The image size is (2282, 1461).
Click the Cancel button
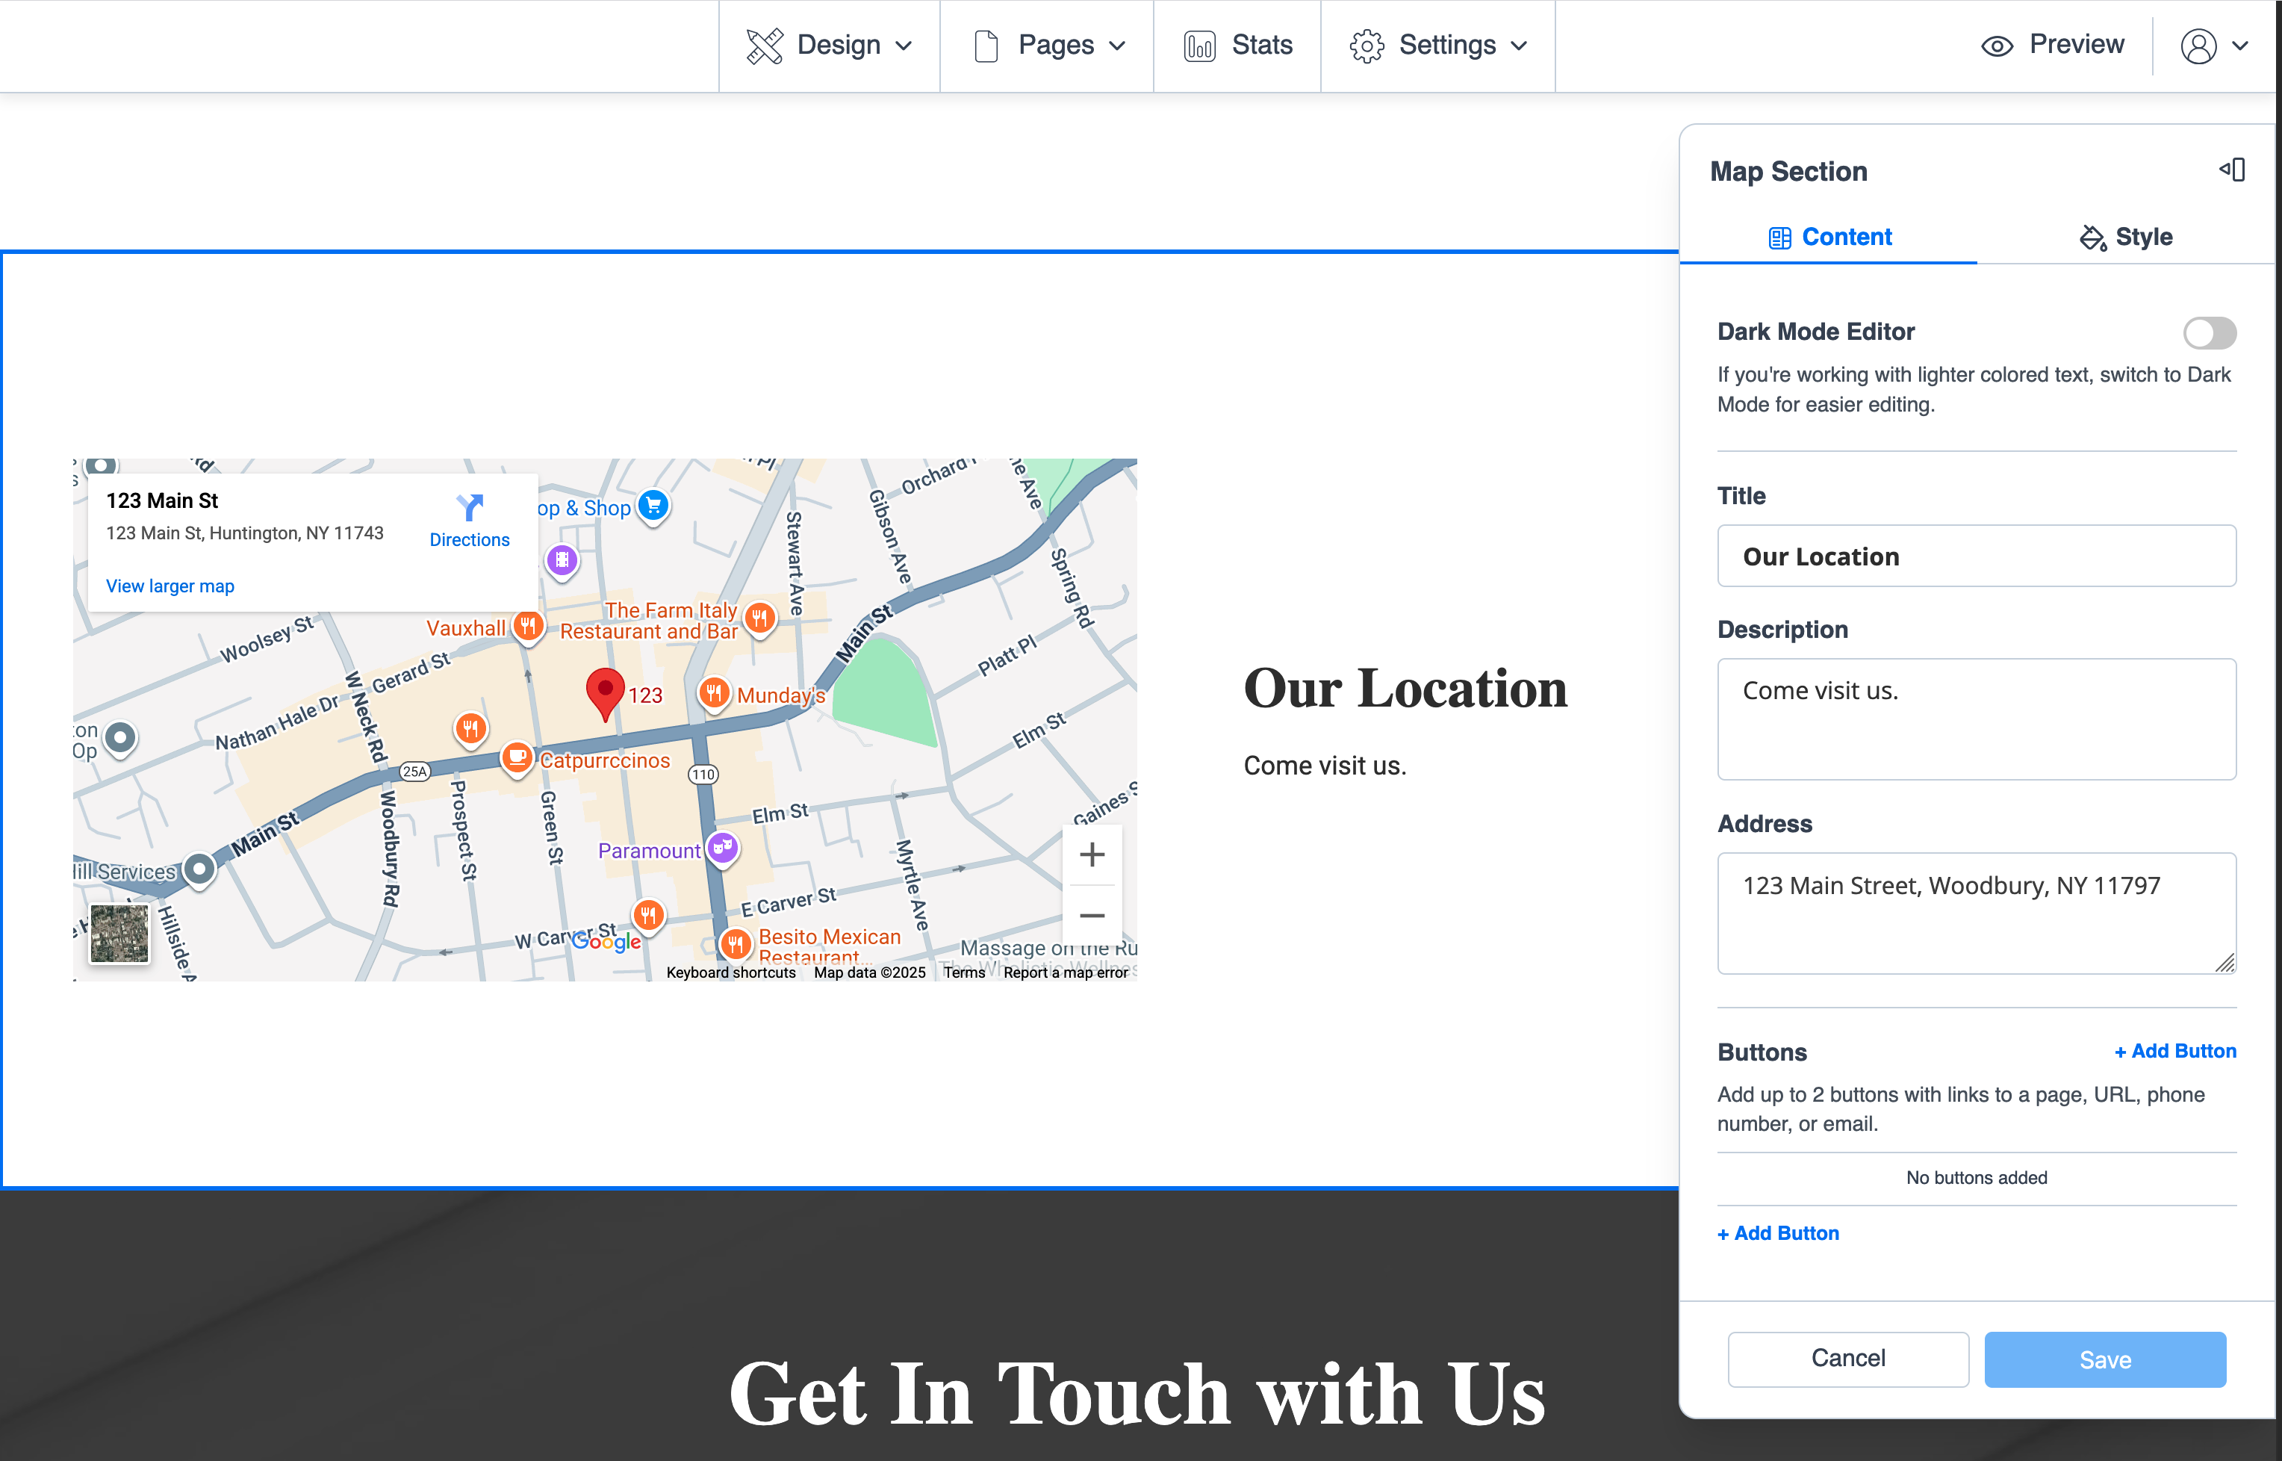click(1847, 1359)
